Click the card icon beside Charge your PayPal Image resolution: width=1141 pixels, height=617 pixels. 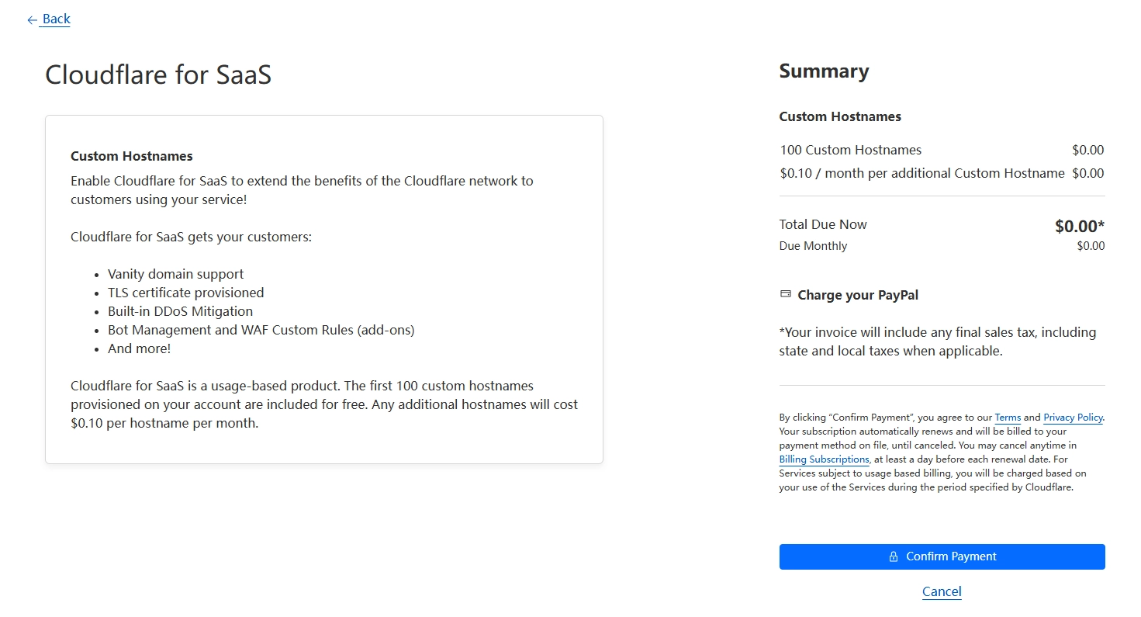click(x=785, y=295)
